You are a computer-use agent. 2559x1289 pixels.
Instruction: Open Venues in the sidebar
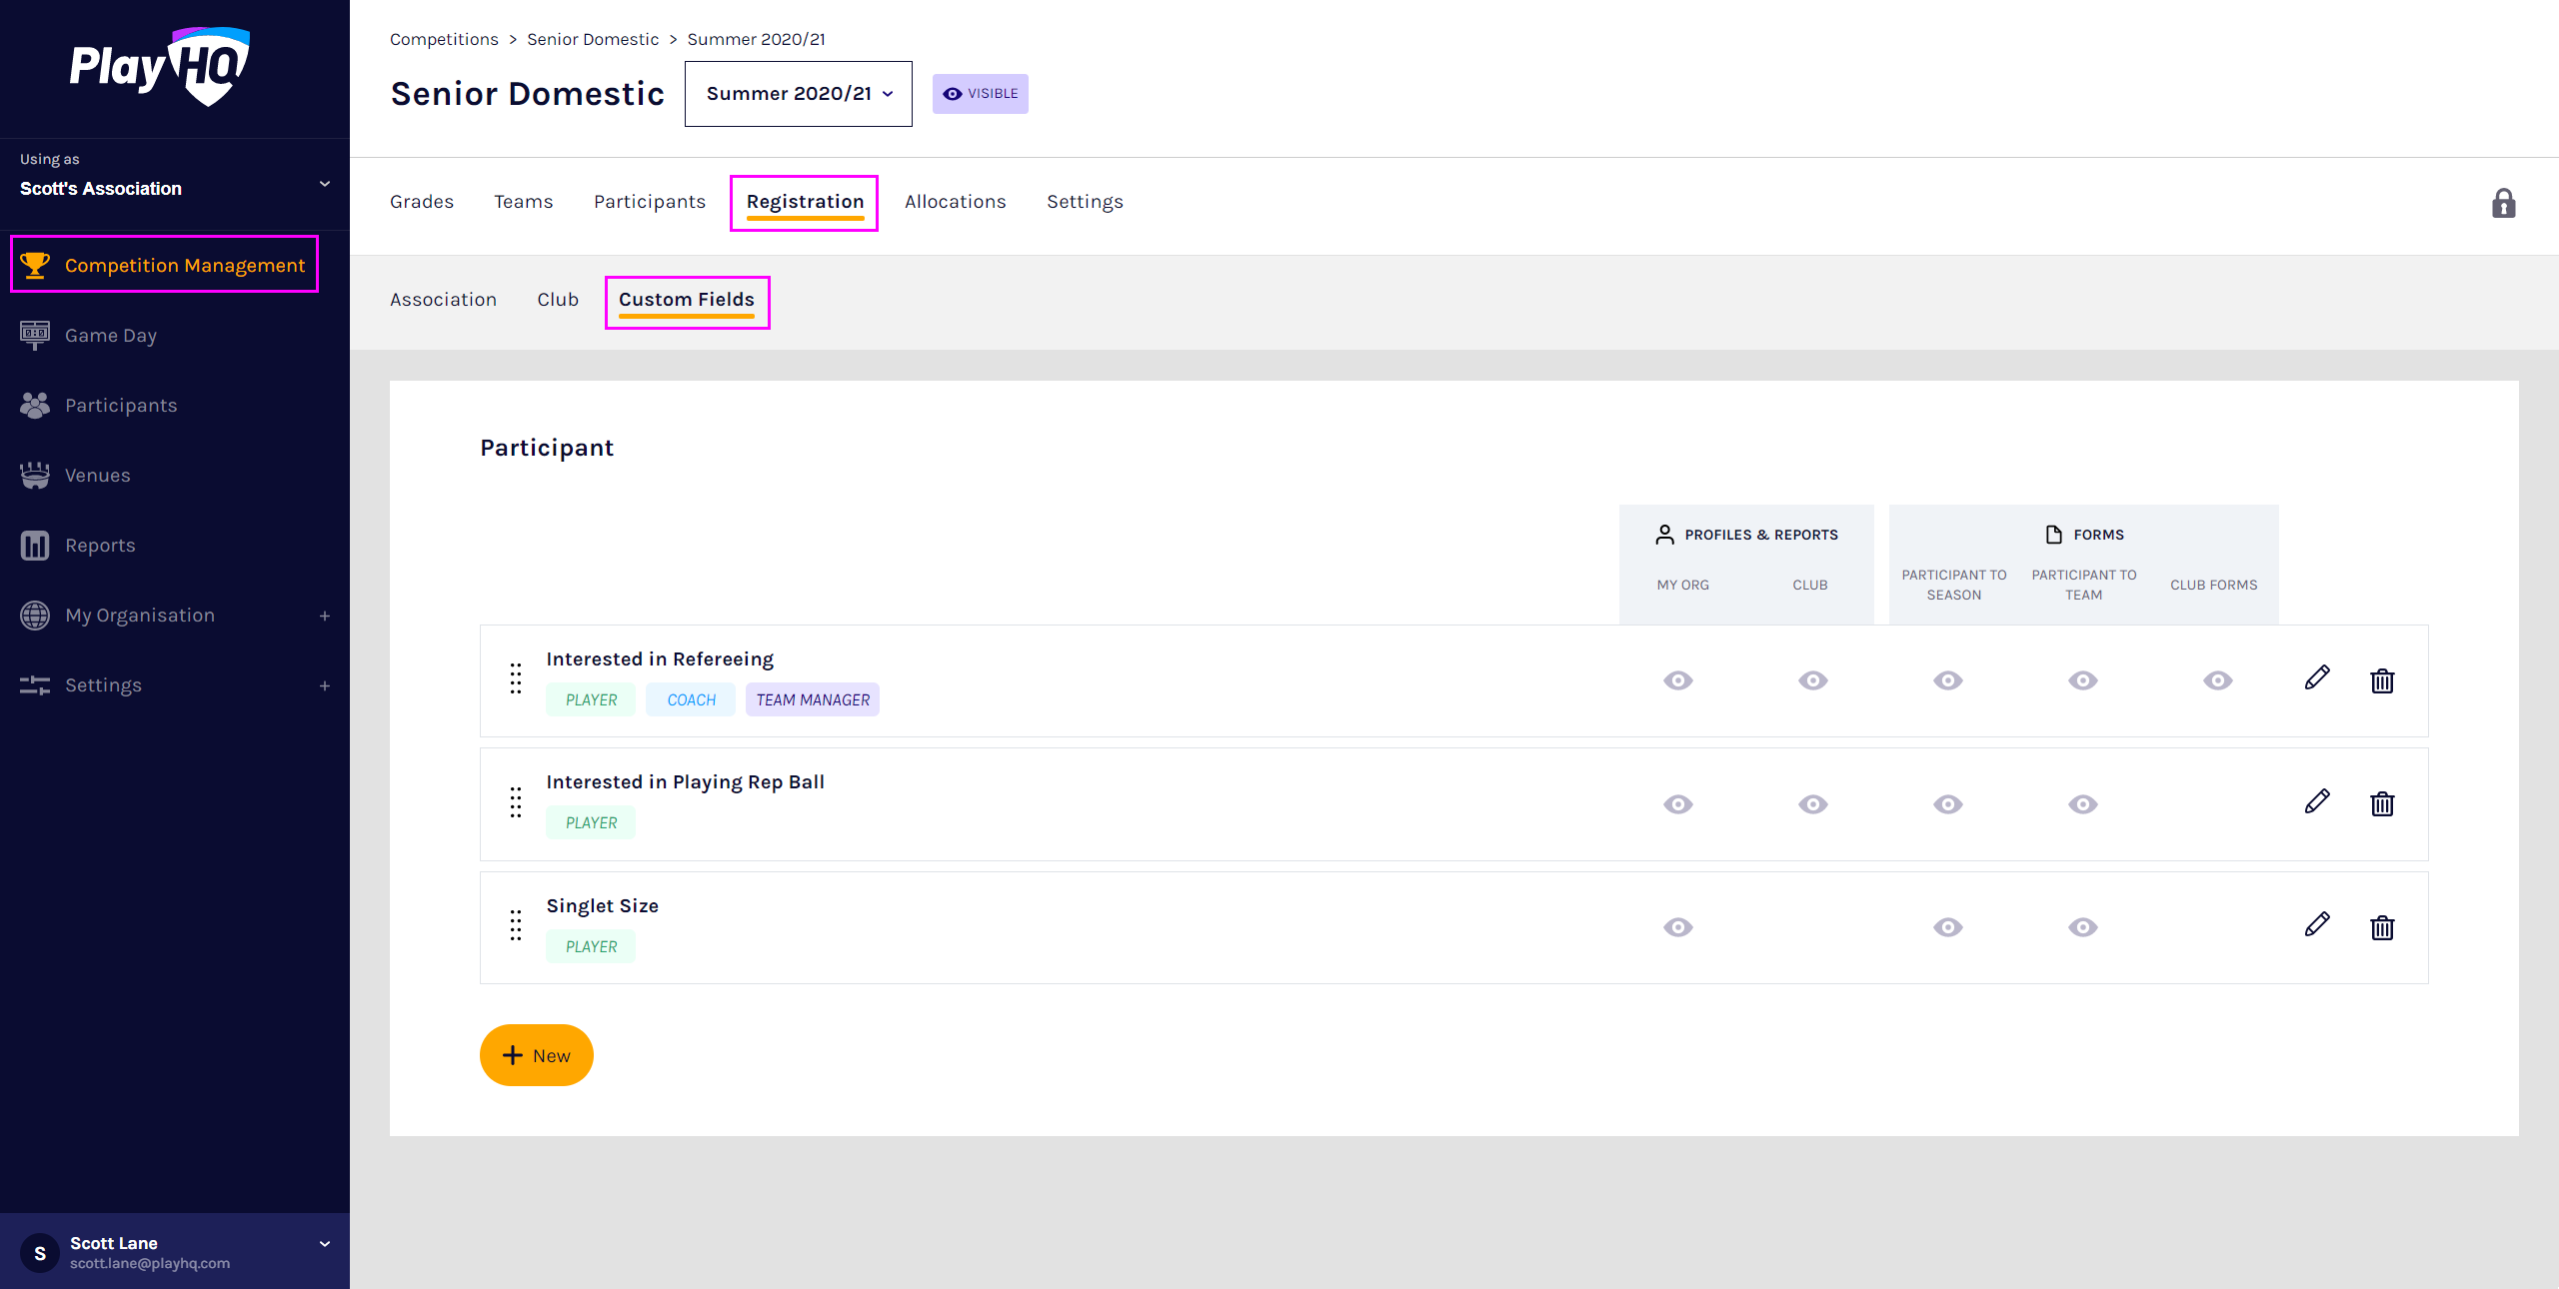tap(97, 476)
